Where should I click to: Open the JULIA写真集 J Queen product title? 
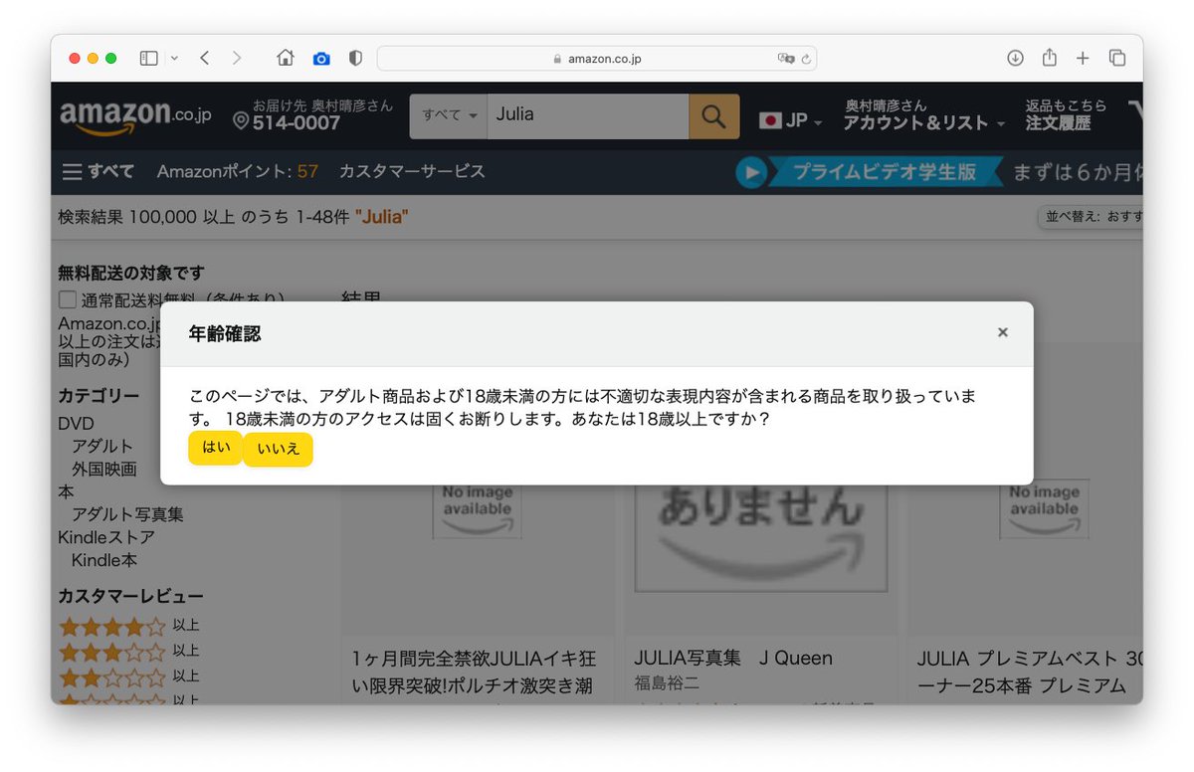pyautogui.click(x=733, y=658)
